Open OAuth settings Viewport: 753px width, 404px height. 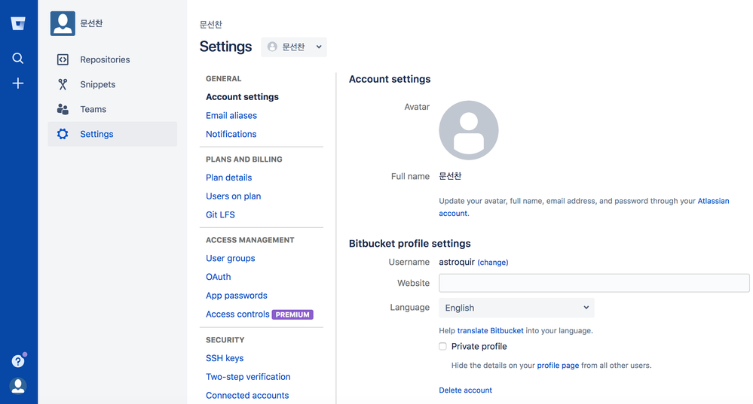coord(219,277)
